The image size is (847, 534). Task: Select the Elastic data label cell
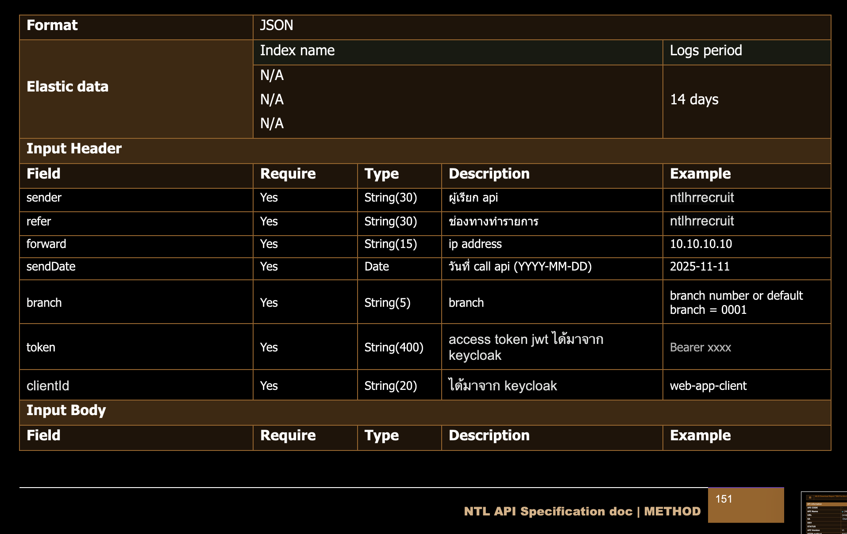pyautogui.click(x=136, y=87)
